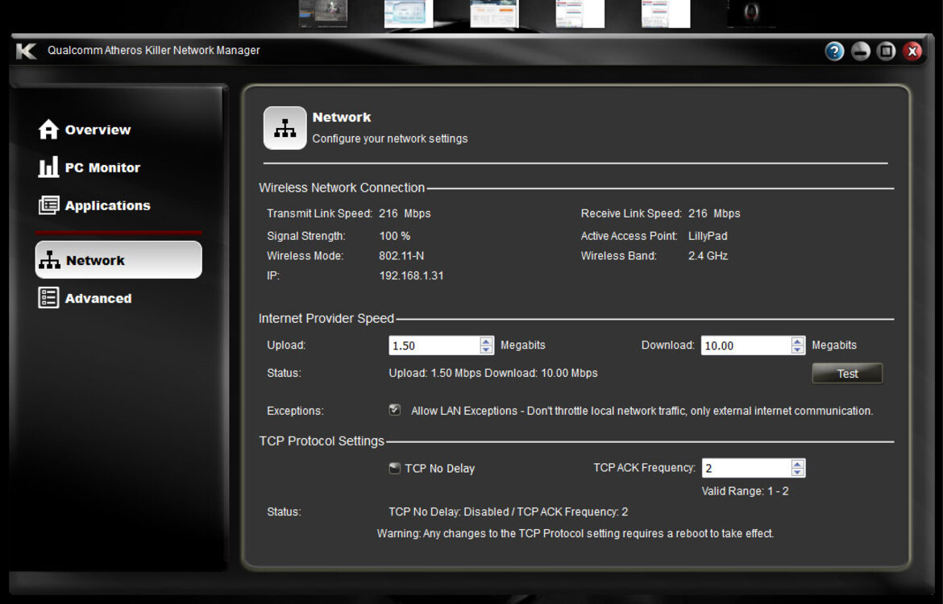Click the dark alien-head thumbnail at top
The height and width of the screenshot is (604, 943).
751,14
